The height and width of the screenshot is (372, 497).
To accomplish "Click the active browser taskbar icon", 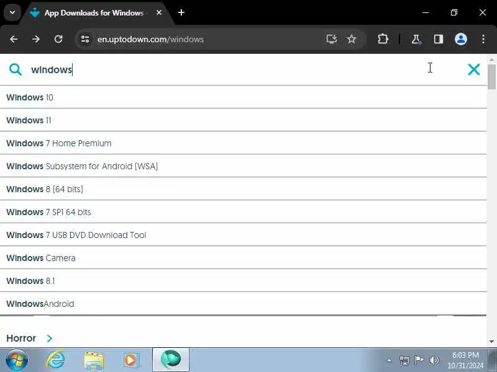I will [171, 360].
